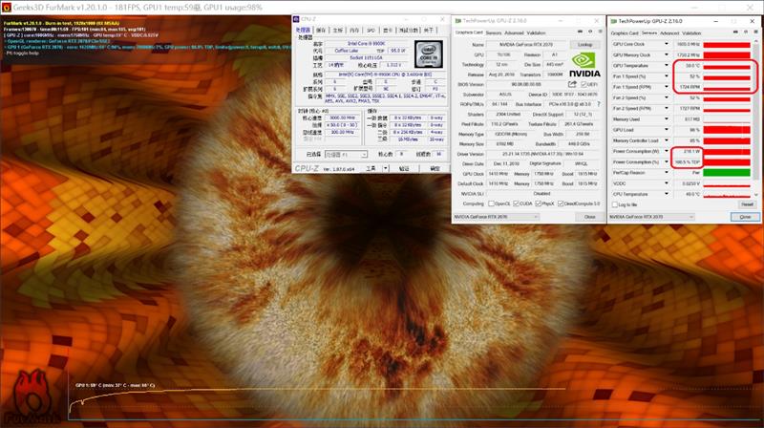The width and height of the screenshot is (764, 428).
Task: Click the PerfCap Reason green sensor bar
Action: point(727,173)
